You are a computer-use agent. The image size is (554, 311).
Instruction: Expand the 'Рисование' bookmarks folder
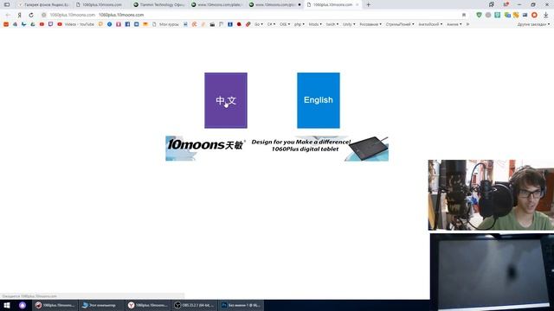coord(370,24)
